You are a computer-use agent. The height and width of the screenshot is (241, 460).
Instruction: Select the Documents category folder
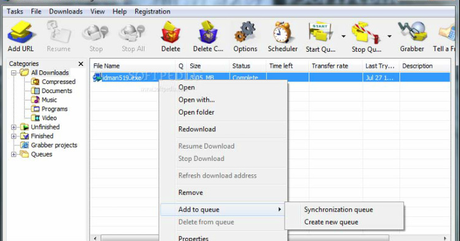(x=51, y=91)
